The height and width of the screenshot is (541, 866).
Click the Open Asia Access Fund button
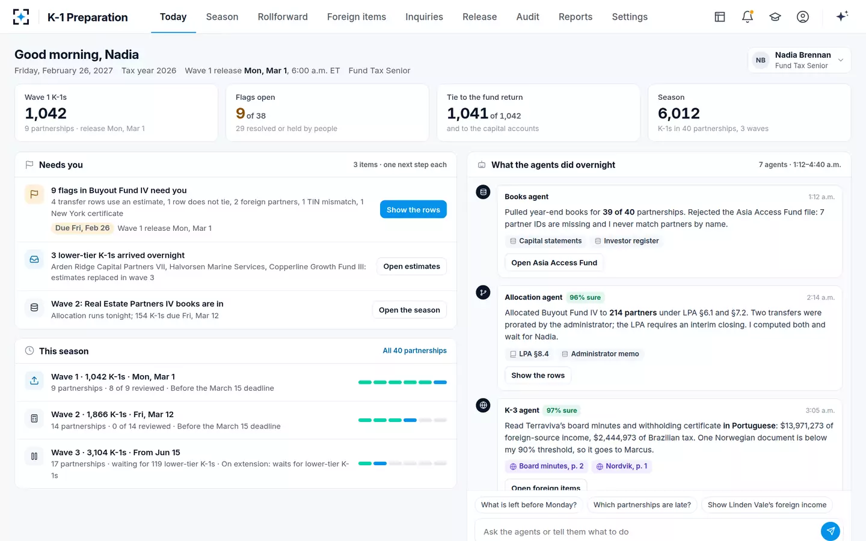click(x=554, y=263)
